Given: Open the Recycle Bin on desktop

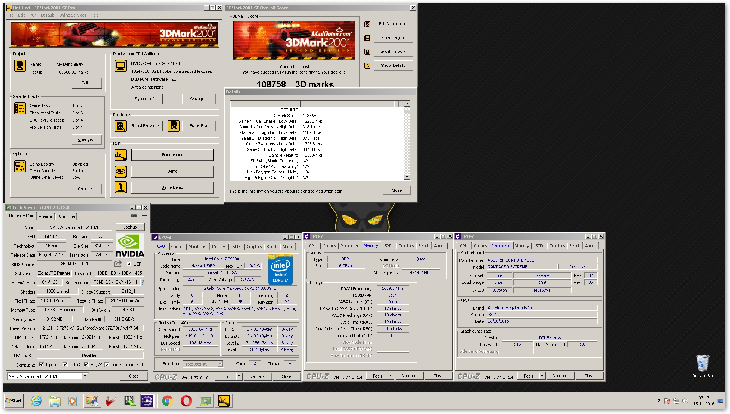Looking at the screenshot, I should point(702,366).
